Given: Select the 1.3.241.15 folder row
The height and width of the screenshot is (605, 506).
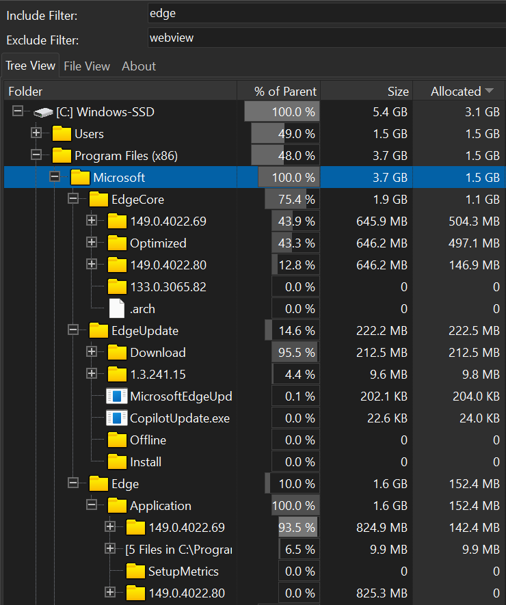Looking at the screenshot, I should (255, 374).
